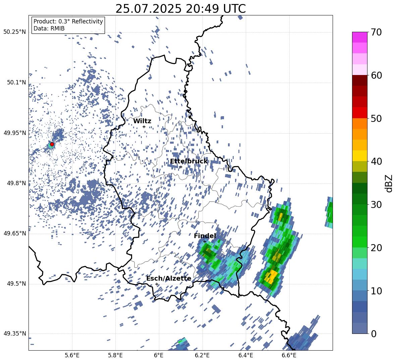The height and width of the screenshot is (362, 397).
Task: Click the Findel station cross marker
Action: (205, 242)
